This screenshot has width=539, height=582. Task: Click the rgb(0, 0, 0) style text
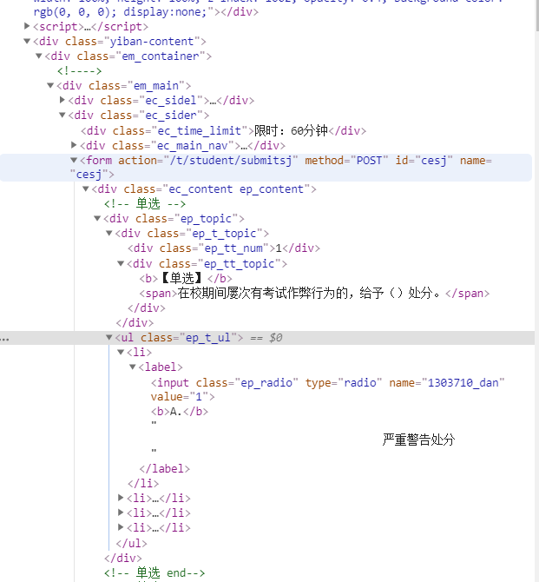pyautogui.click(x=74, y=12)
